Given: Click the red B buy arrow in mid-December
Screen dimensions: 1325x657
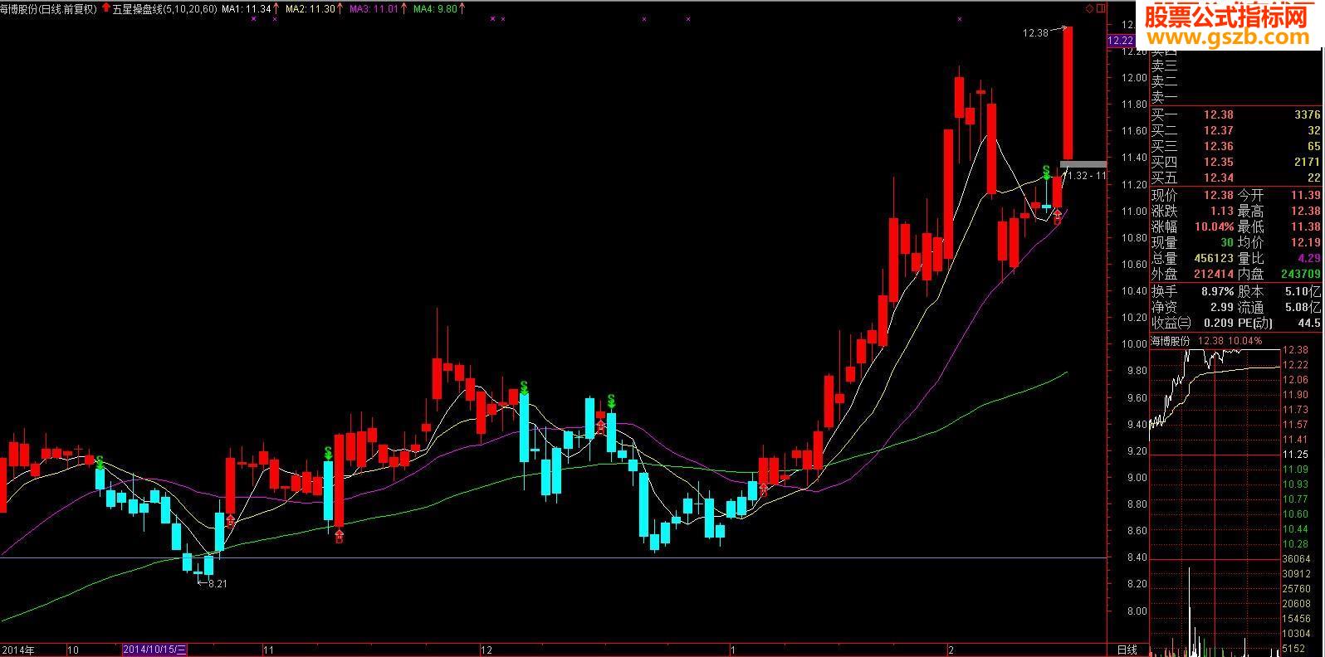Looking at the screenshot, I should click(x=600, y=428).
